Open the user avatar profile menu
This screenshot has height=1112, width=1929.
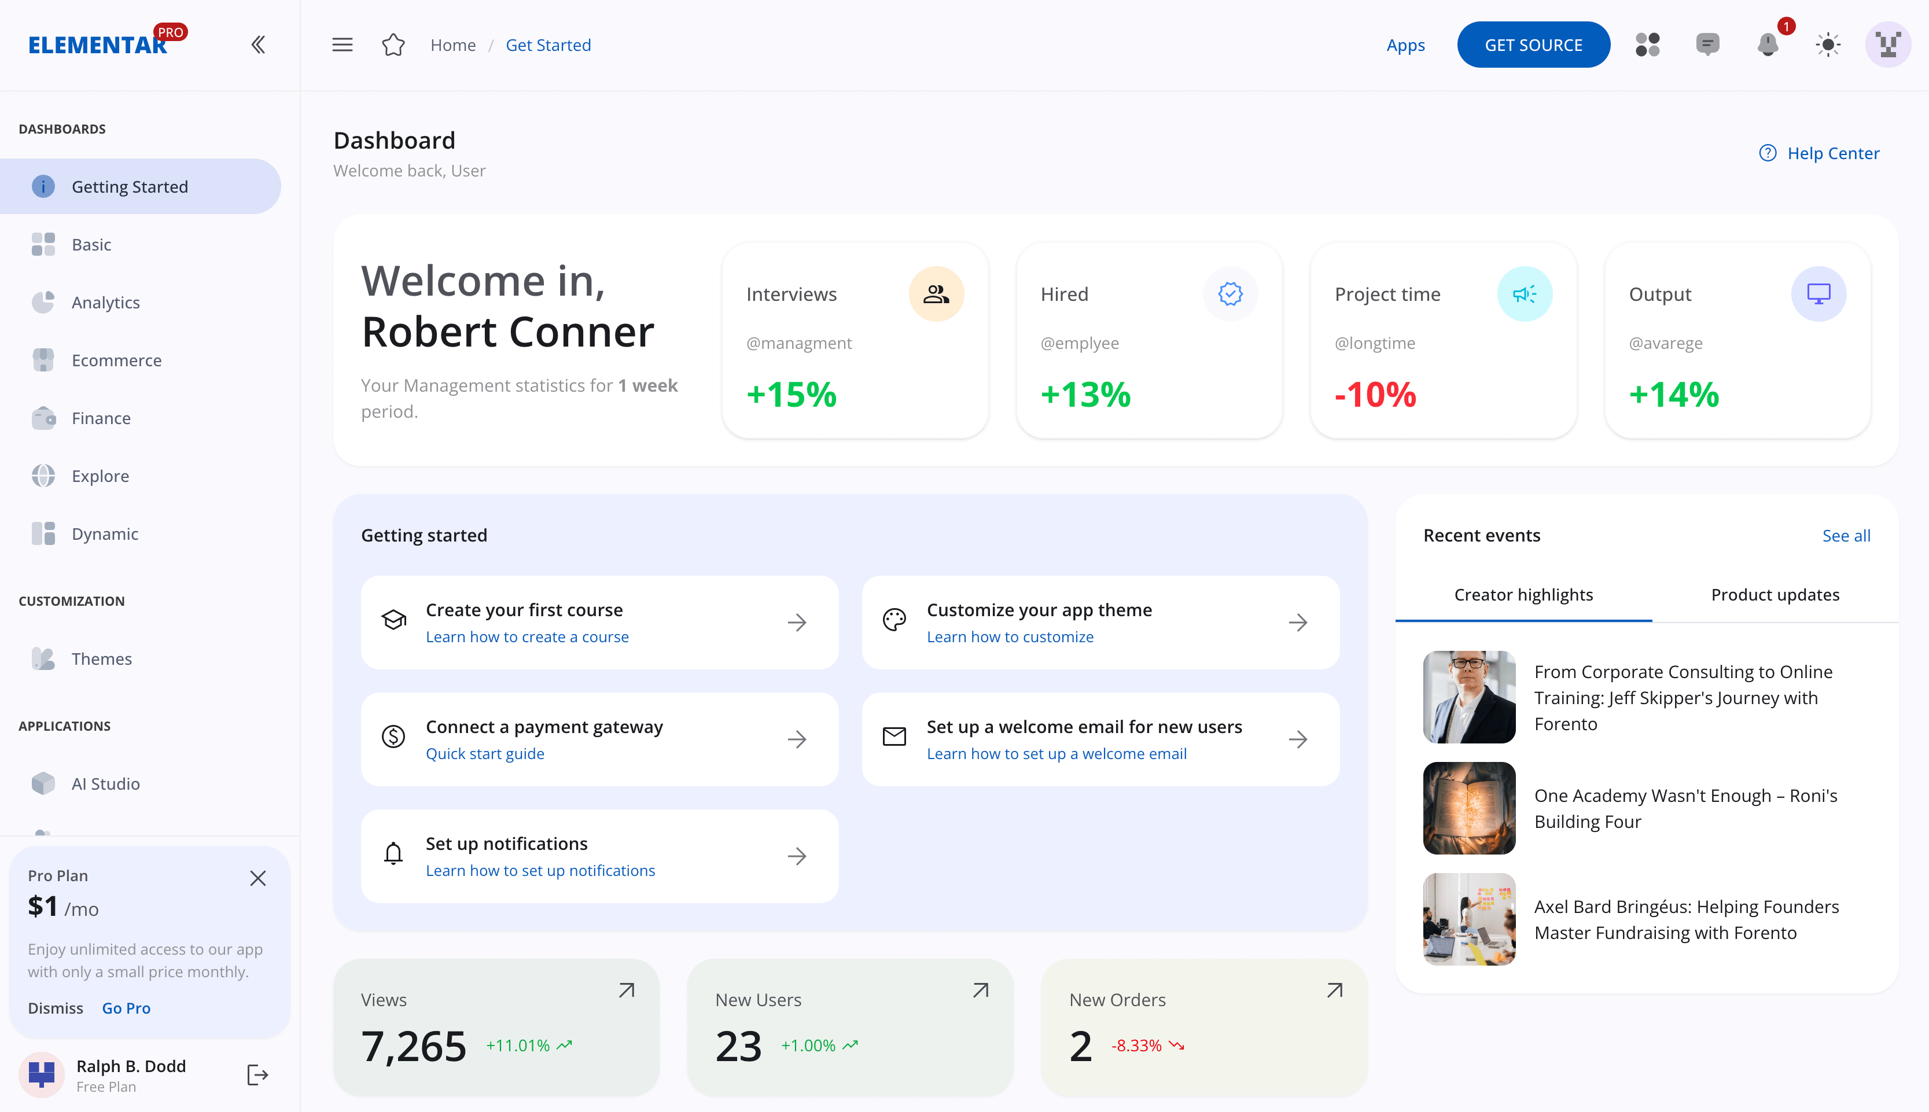pos(1887,45)
